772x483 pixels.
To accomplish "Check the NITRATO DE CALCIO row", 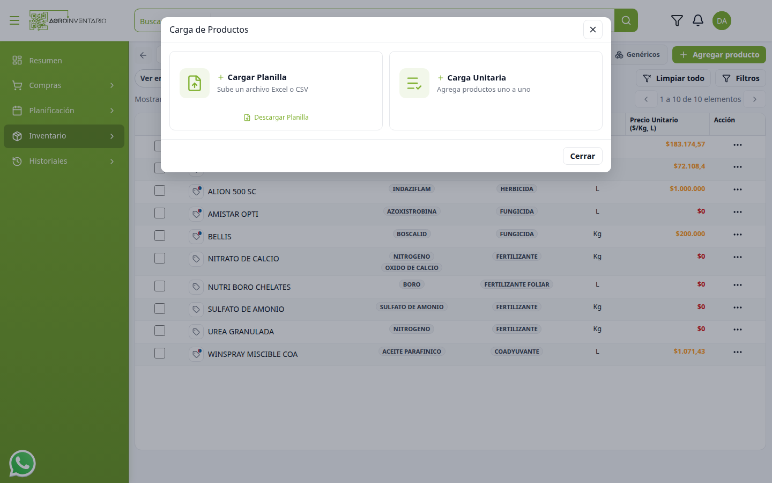I will 160,258.
